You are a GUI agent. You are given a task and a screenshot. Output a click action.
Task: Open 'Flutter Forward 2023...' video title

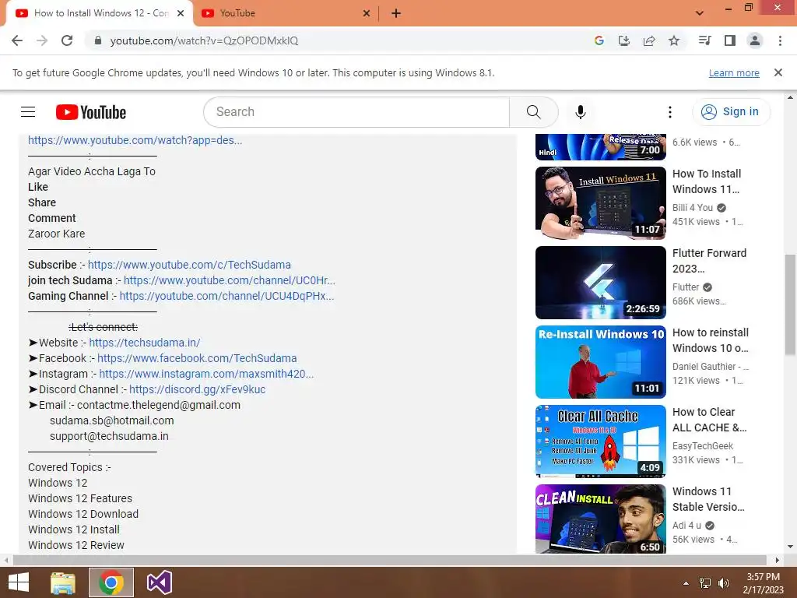tap(709, 261)
